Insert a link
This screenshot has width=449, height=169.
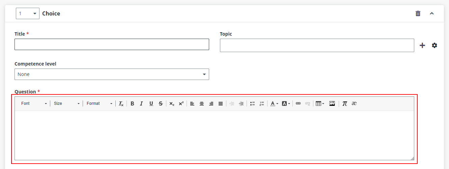pos(298,103)
